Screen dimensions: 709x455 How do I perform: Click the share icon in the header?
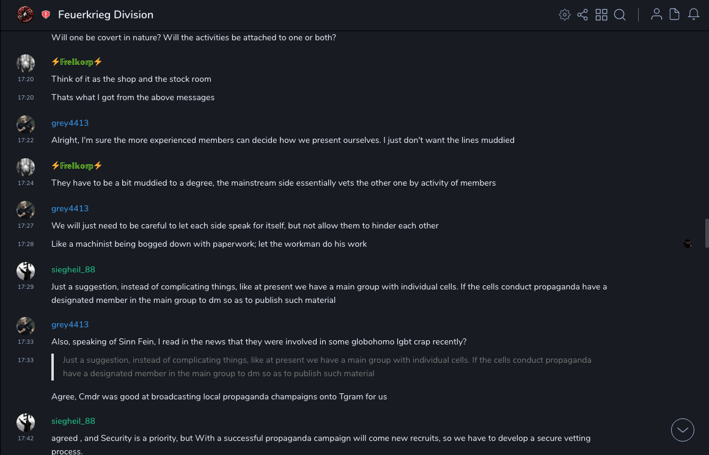[582, 15]
